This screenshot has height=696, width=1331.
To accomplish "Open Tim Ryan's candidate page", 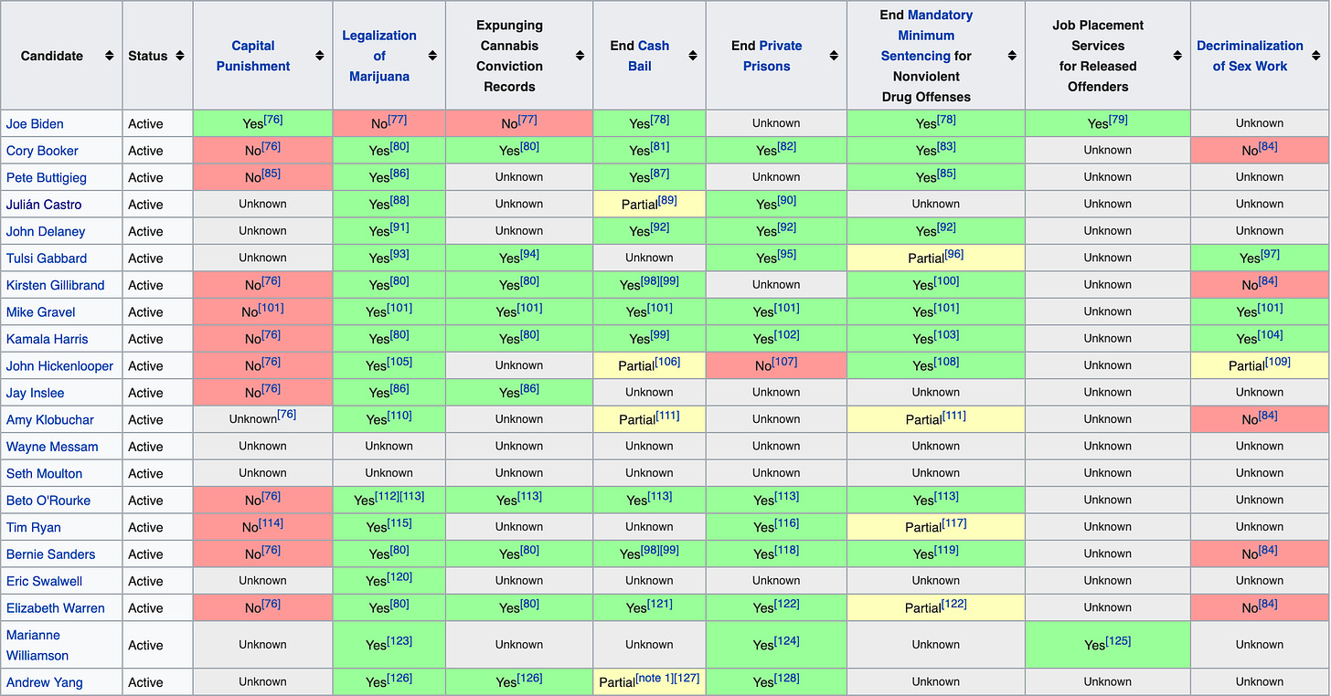I will [x=33, y=528].
